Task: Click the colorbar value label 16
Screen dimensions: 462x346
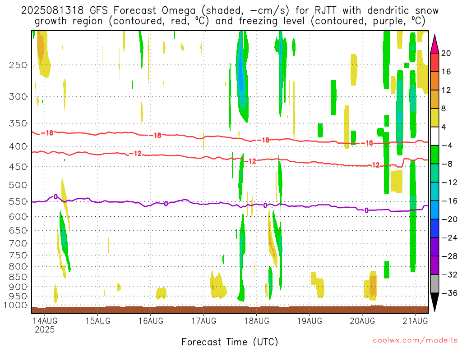Action: click(446, 72)
